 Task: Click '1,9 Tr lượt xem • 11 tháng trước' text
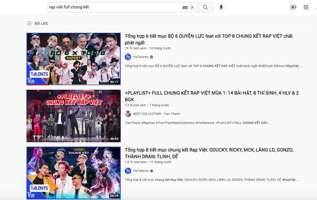point(148,162)
